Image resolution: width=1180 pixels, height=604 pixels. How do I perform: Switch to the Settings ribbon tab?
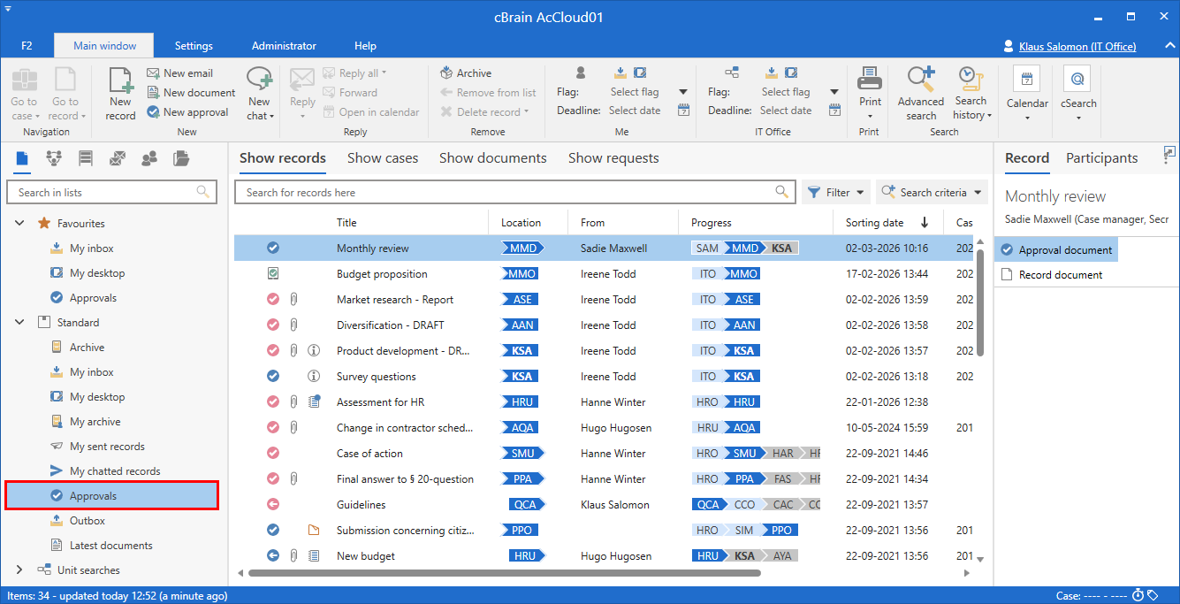(194, 46)
